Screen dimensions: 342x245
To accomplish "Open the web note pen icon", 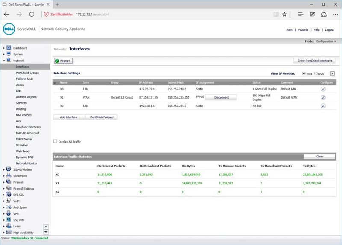I will pyautogui.click(x=313, y=14).
